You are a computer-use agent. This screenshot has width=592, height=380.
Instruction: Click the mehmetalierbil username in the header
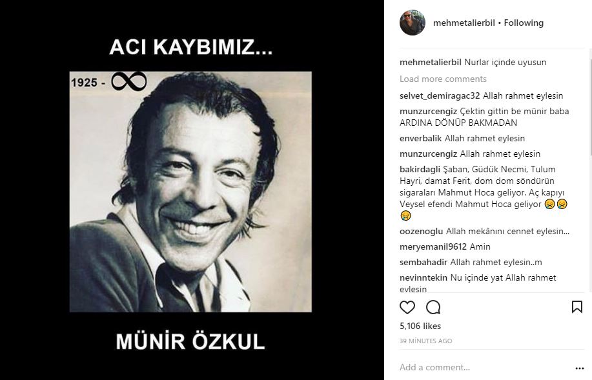464,23
